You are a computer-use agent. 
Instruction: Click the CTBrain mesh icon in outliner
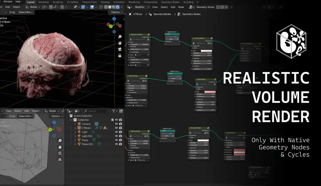click(79, 128)
